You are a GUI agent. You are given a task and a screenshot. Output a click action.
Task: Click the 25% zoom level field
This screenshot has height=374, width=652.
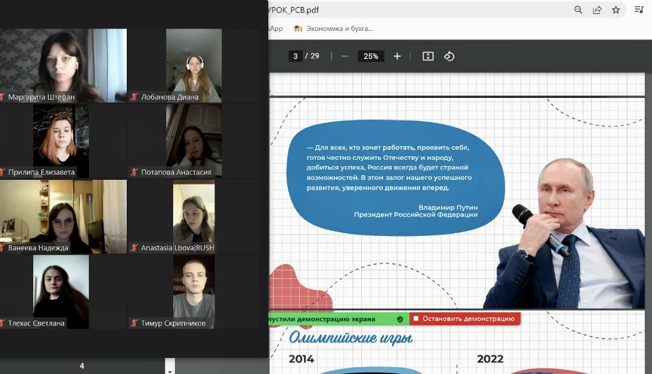[371, 57]
